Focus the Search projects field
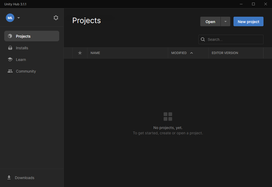 pos(231,39)
